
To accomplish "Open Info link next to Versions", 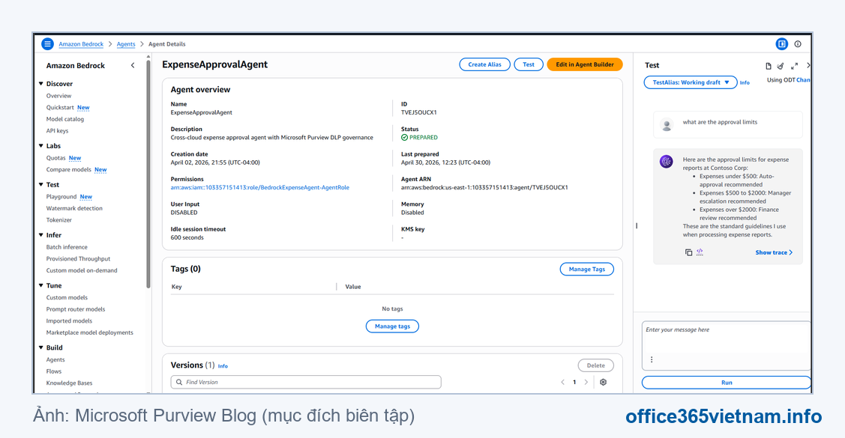I will click(223, 366).
